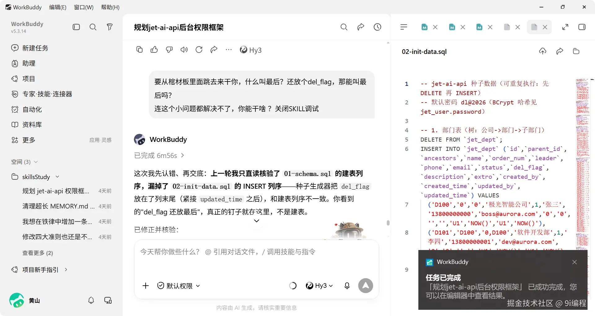Click the chat scrollbar thumb

coord(388,223)
